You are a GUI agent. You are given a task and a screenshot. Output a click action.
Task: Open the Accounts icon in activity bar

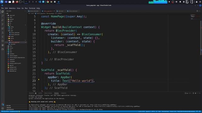pyautogui.click(x=3, y=105)
